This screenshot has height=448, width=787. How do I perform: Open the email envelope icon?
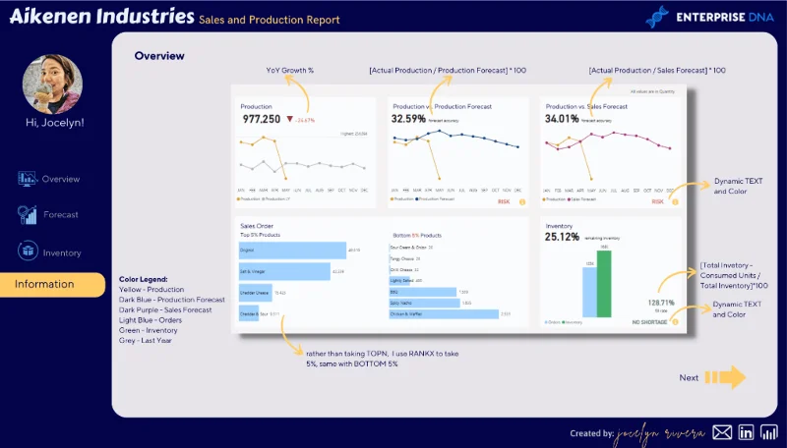[x=722, y=432]
